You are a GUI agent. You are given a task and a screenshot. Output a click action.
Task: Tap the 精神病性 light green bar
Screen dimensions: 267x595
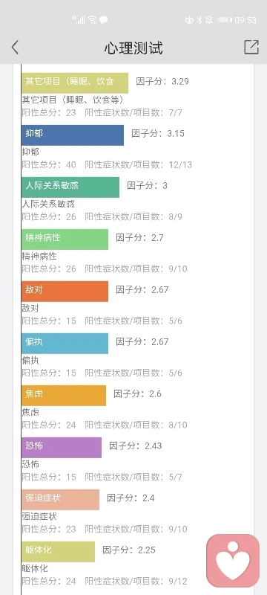pos(65,239)
